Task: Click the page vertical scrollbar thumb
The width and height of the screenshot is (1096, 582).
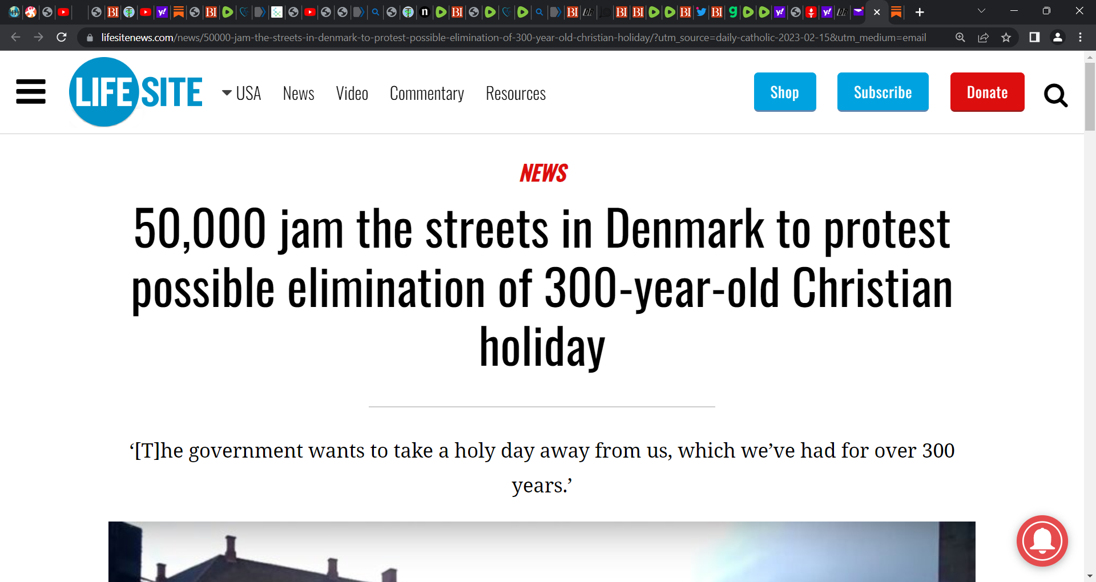Action: (x=1090, y=96)
